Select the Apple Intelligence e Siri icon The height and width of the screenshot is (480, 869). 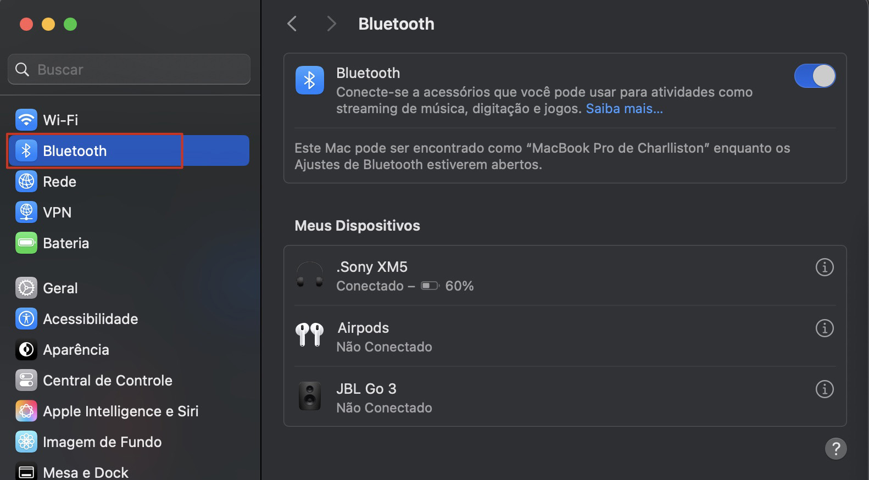(x=26, y=411)
